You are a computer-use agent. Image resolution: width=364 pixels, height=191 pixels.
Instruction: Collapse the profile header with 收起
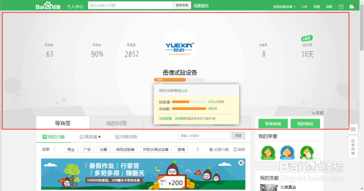coord(317,113)
